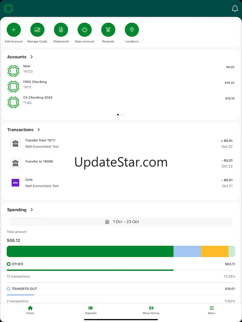Screen dimensions: 242x322
Task: Tap the $0.00 balance
Action: [x=230, y=67]
